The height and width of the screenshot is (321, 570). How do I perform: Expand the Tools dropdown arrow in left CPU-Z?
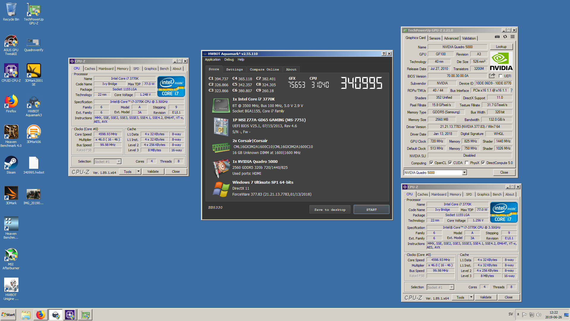(138, 171)
